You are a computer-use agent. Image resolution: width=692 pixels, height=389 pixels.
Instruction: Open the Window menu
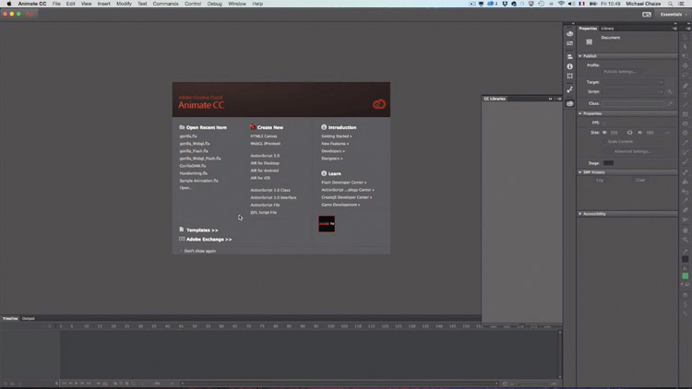tap(237, 4)
